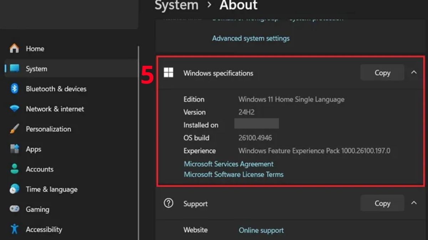
Task: Click the Support section title
Action: point(195,204)
